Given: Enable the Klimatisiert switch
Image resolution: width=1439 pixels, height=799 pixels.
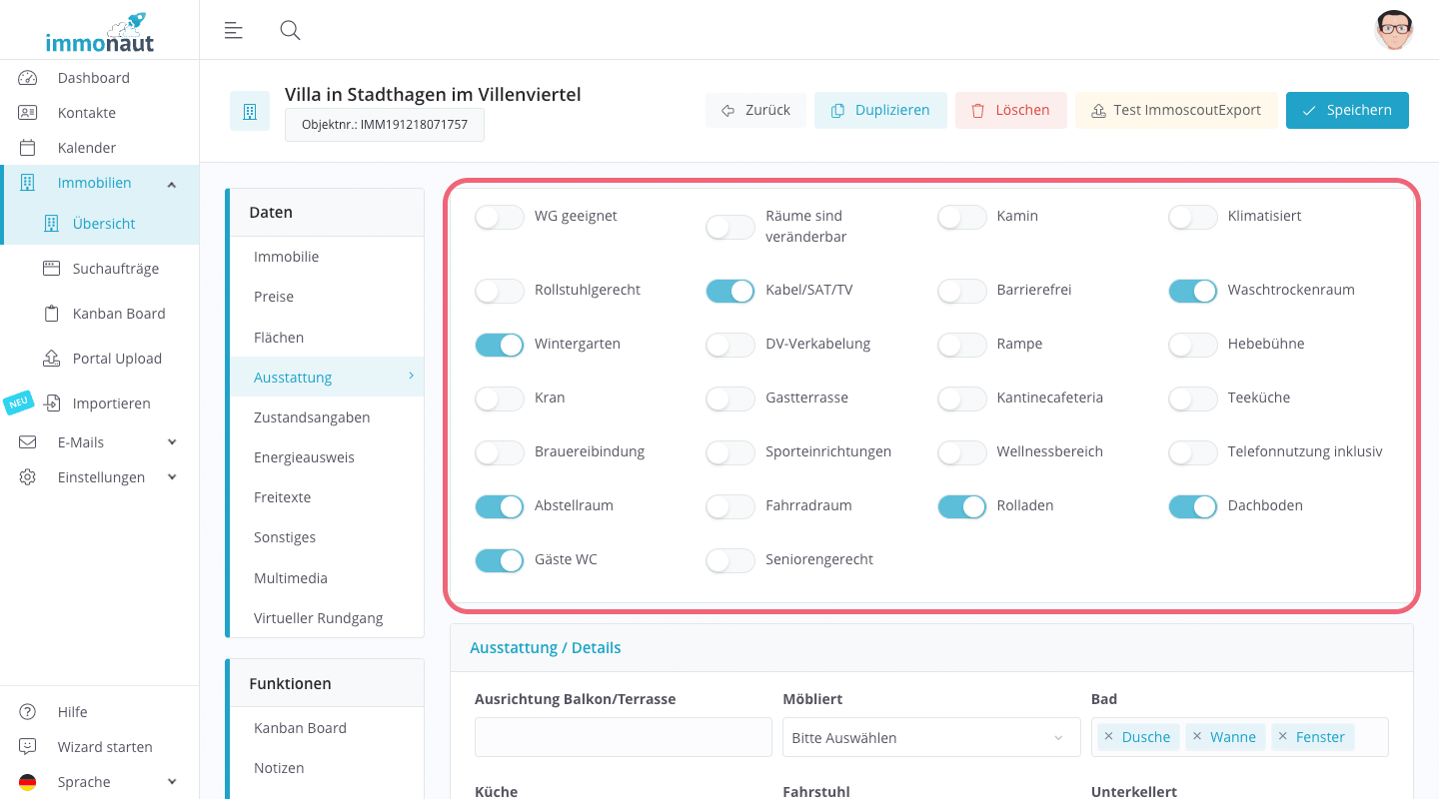Looking at the screenshot, I should tap(1192, 217).
